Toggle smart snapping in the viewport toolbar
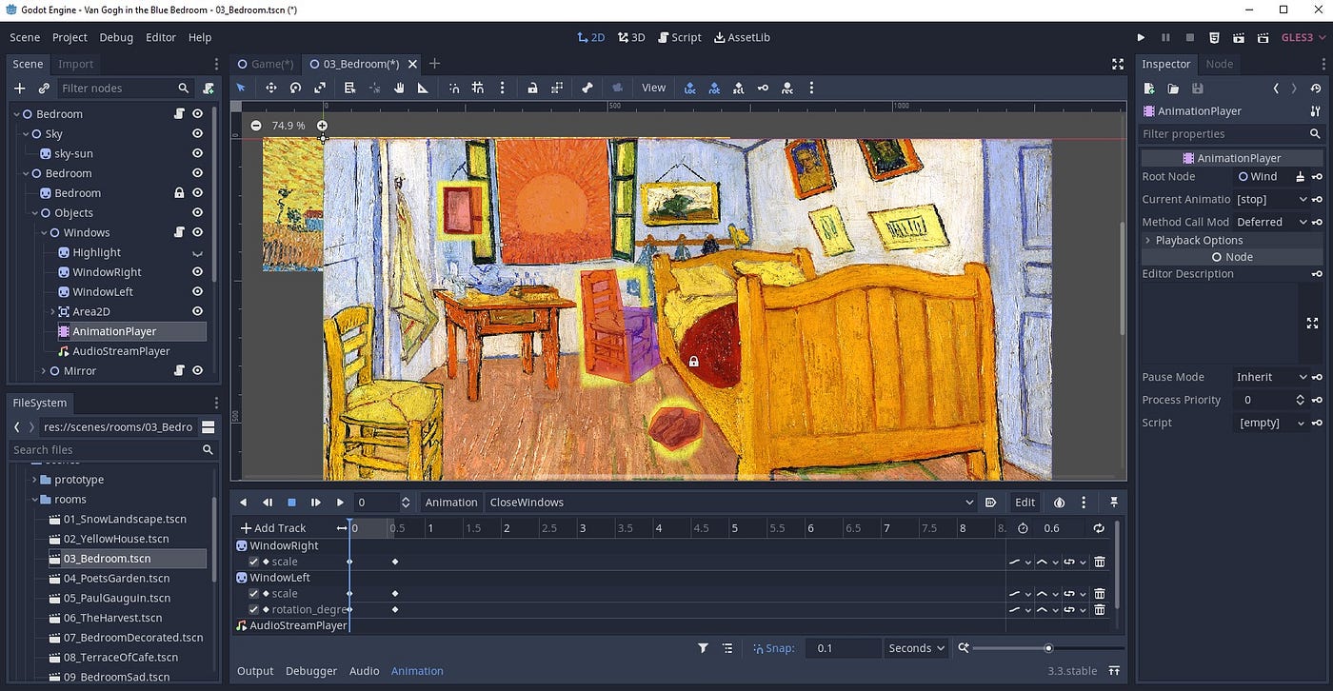 (x=454, y=88)
